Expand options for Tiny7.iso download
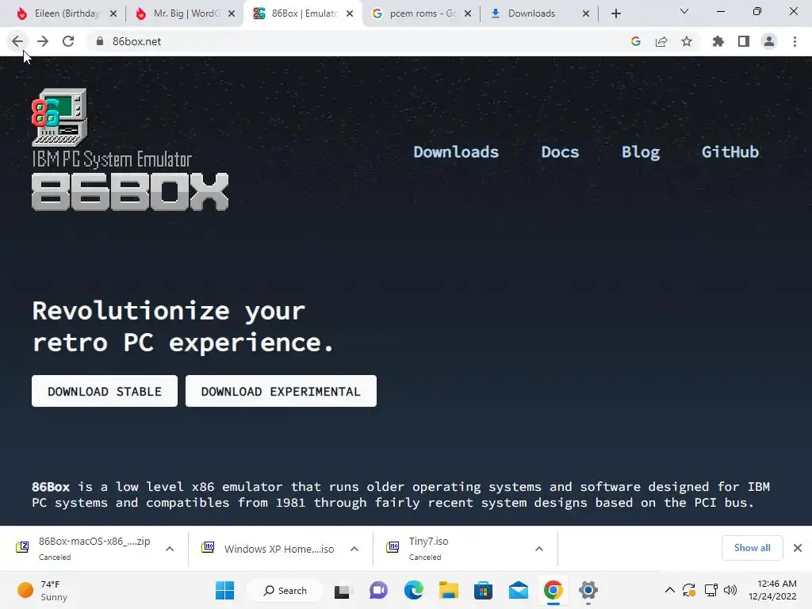This screenshot has height=609, width=812. coord(539,549)
